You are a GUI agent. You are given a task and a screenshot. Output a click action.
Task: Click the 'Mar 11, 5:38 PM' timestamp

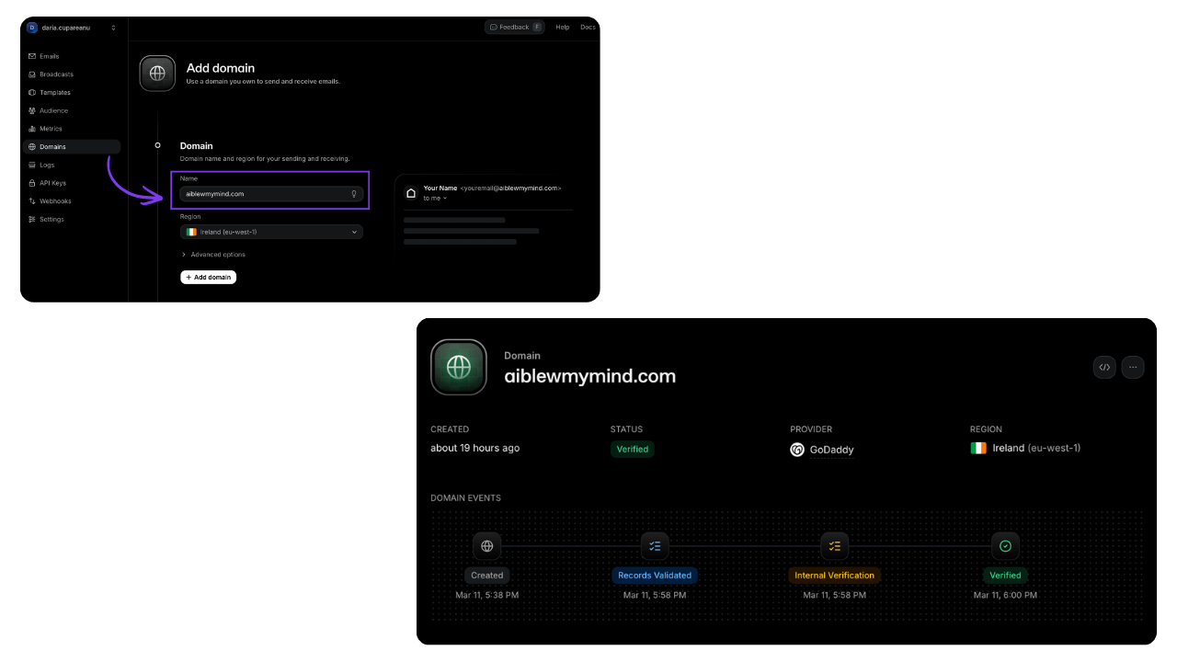(487, 595)
